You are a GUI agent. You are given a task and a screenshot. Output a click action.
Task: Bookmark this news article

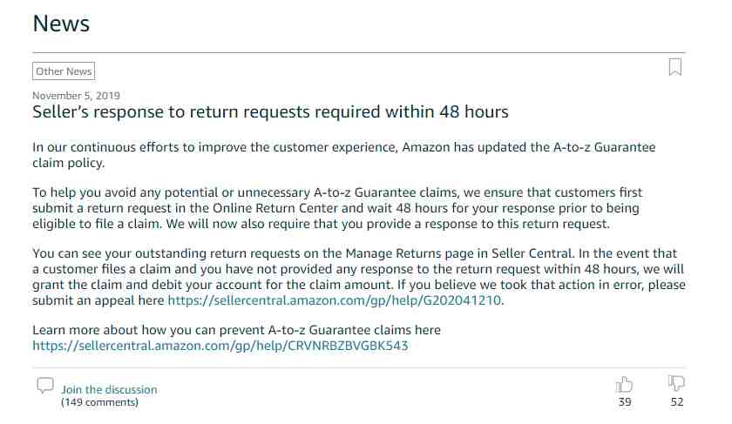[674, 67]
